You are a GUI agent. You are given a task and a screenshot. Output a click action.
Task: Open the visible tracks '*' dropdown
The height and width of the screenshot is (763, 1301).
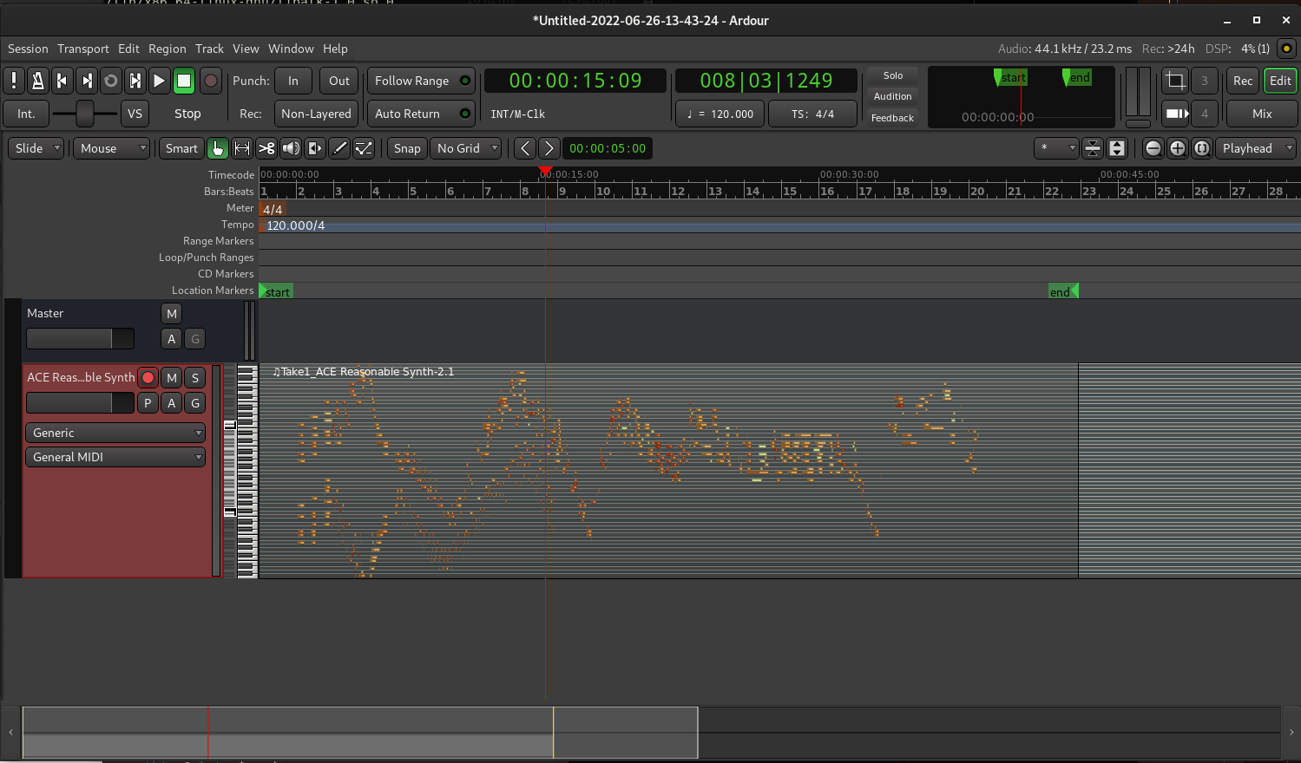[1056, 148]
